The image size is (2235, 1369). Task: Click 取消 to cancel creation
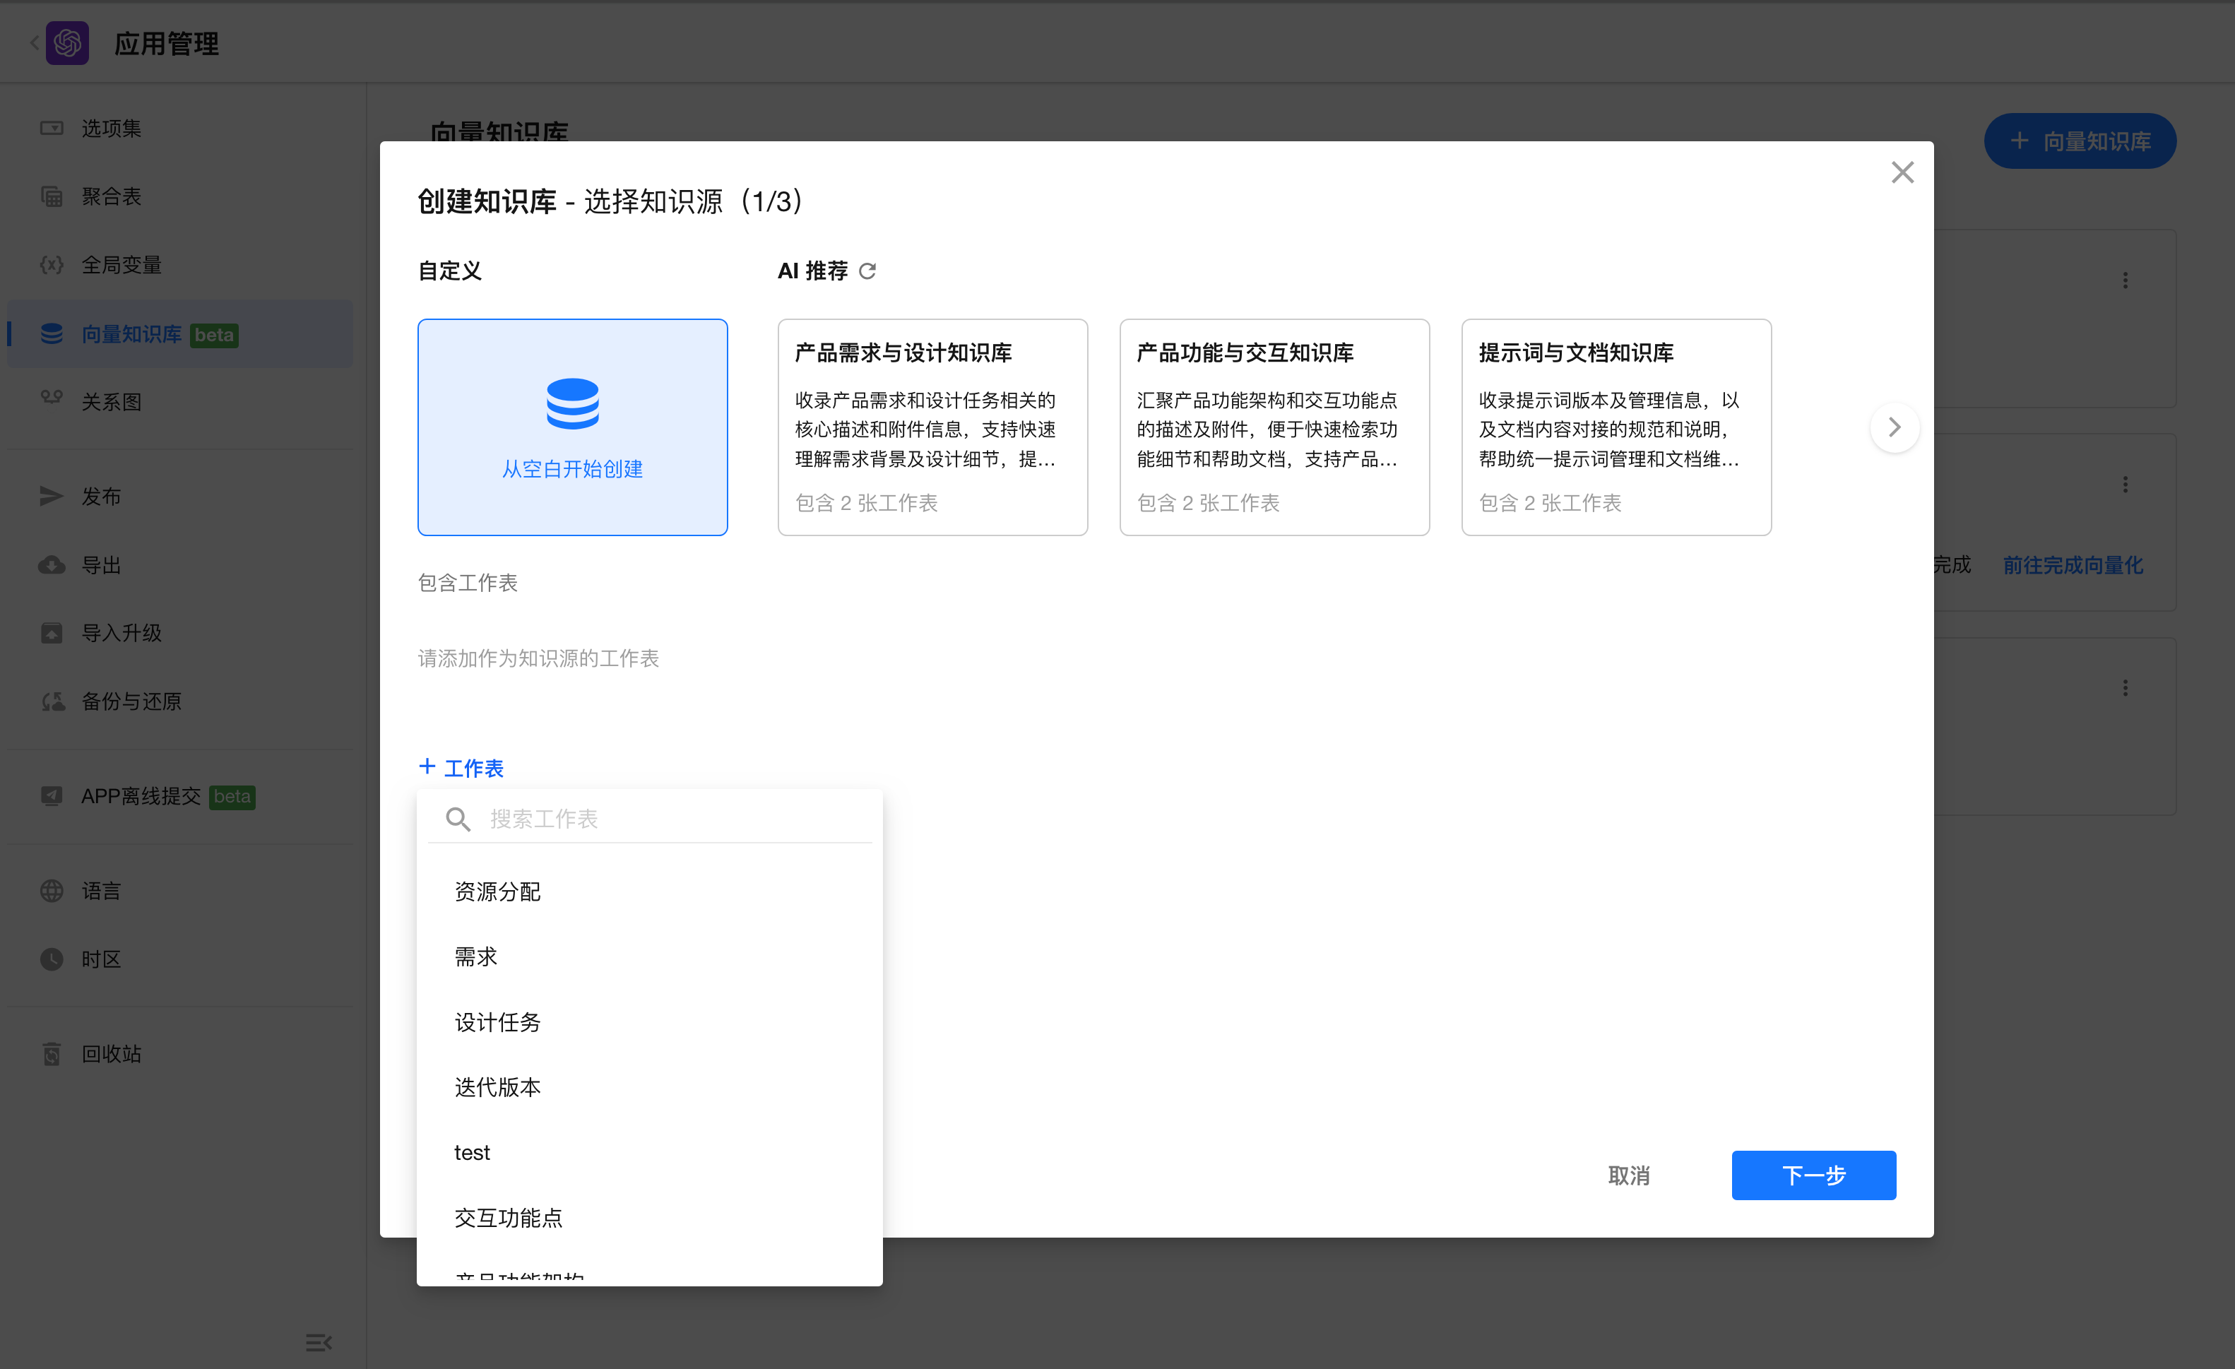pos(1628,1175)
